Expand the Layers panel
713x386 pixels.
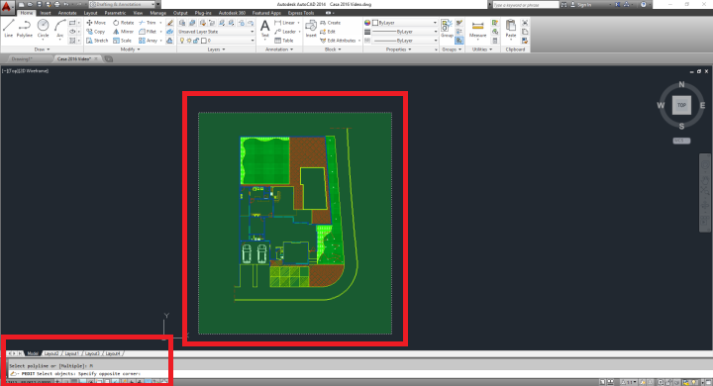click(x=216, y=49)
